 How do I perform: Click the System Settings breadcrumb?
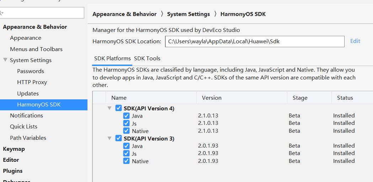coord(188,14)
